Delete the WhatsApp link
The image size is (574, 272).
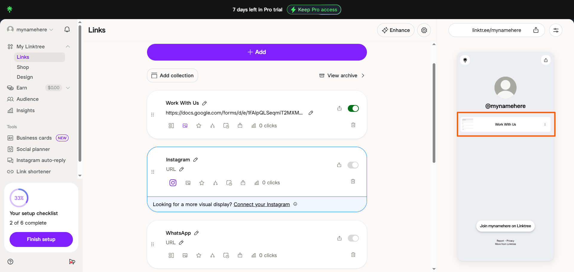tap(353, 255)
